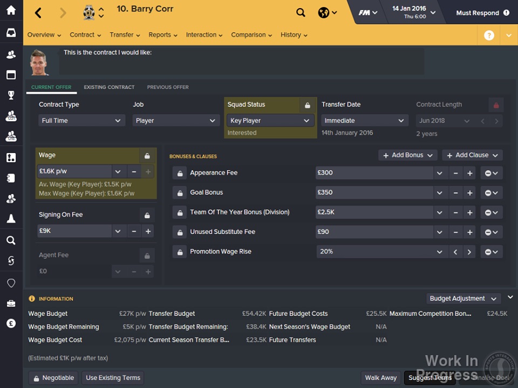Viewport: 518px width, 388px height.
Task: Open the trophy competitions sidebar icon
Action: coord(11,95)
